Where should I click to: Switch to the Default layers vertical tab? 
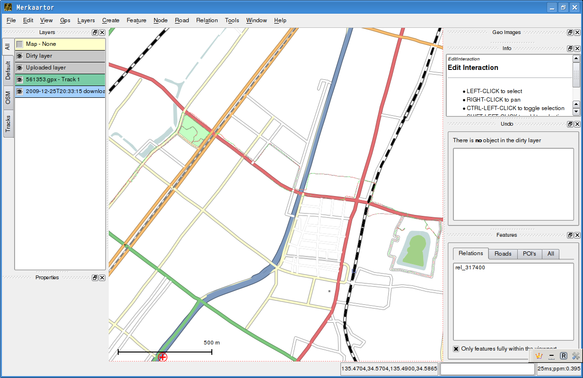click(8, 70)
